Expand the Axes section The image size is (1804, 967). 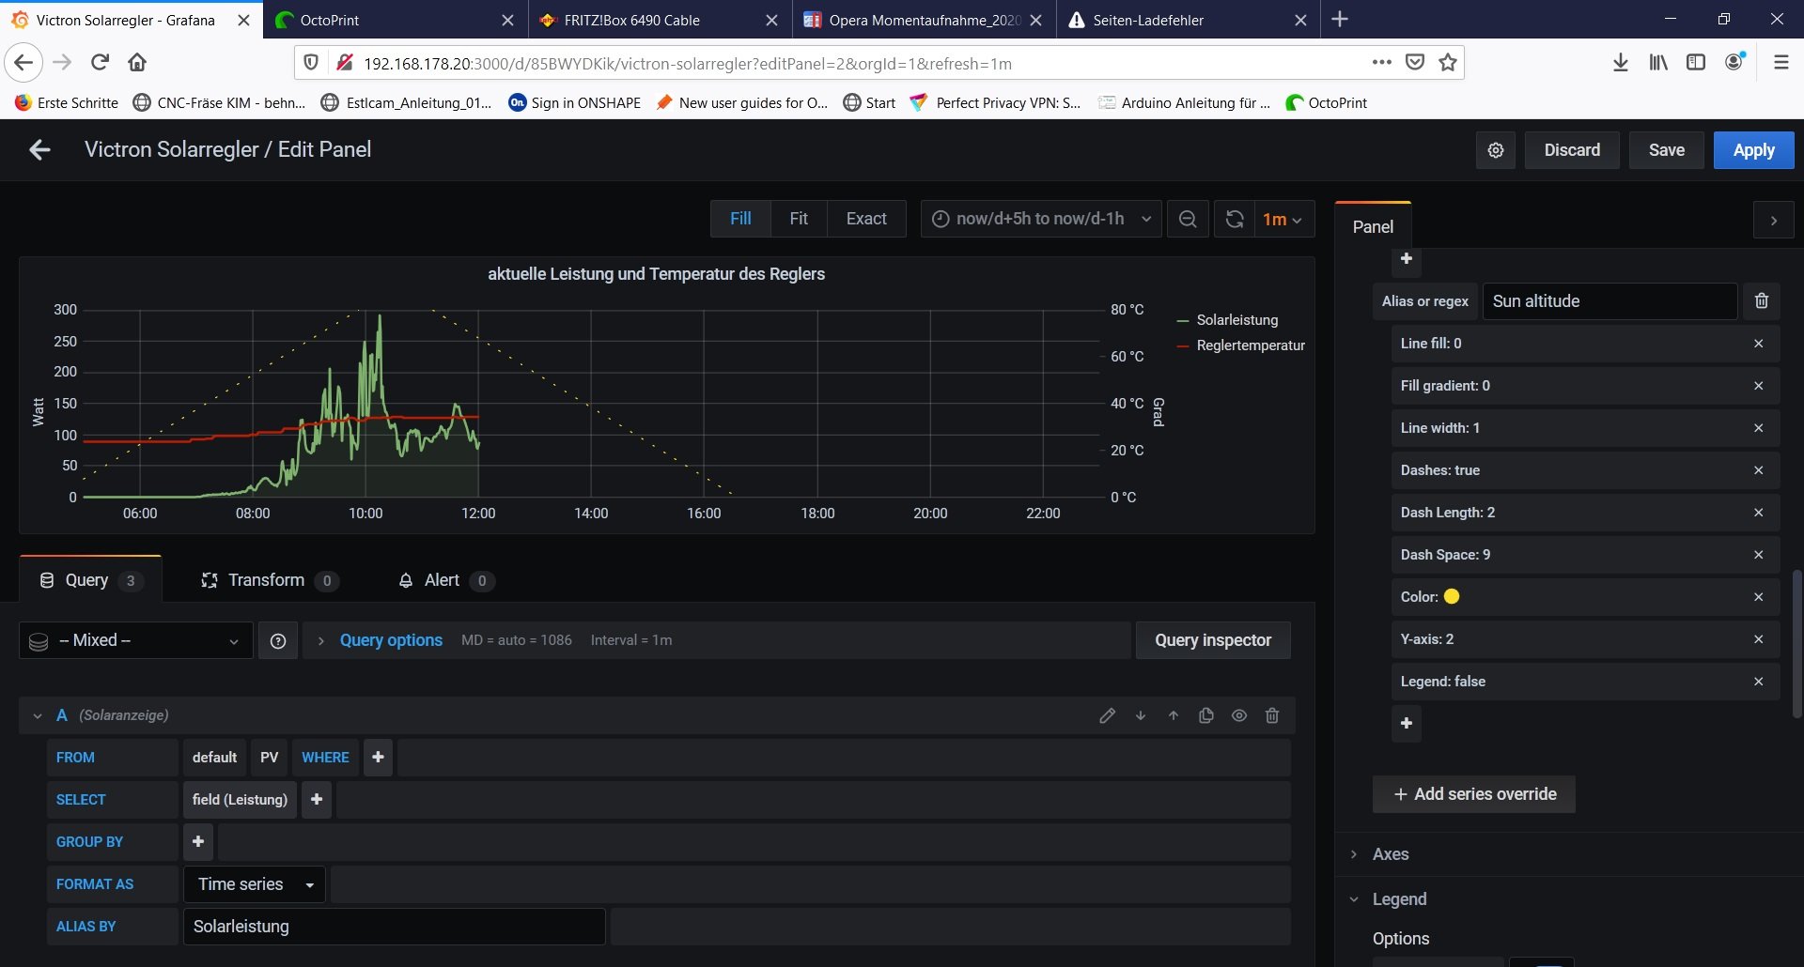[x=1390, y=854]
